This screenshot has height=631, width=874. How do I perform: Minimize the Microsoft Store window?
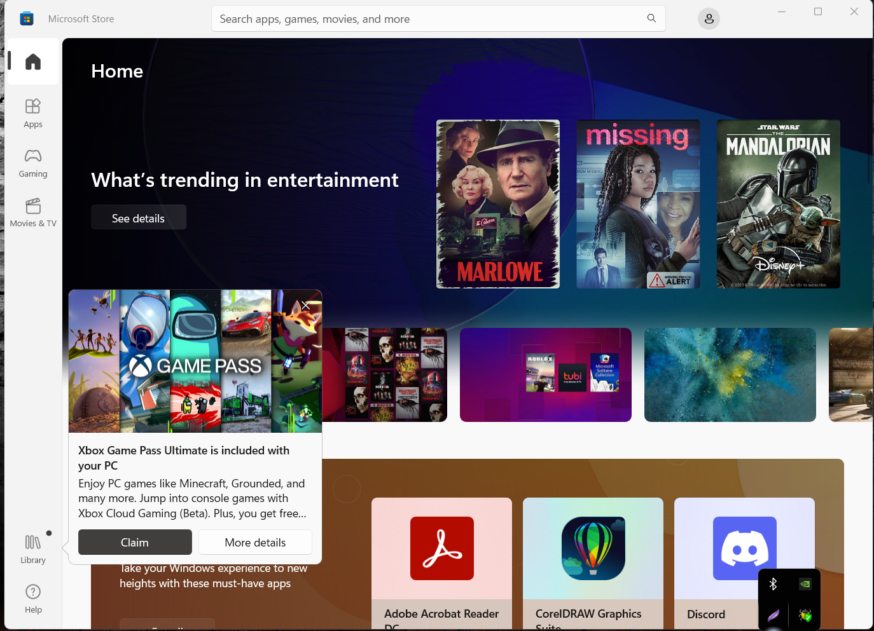[782, 11]
